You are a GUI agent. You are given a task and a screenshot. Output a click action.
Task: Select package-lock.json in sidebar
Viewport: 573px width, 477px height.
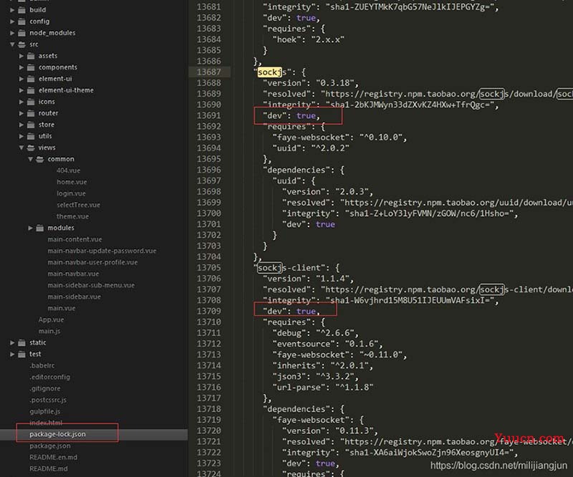tap(57, 434)
